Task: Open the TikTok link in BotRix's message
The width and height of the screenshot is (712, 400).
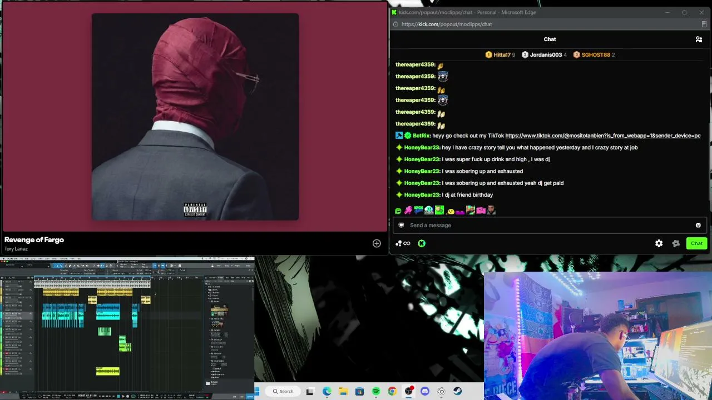Action: (x=602, y=136)
